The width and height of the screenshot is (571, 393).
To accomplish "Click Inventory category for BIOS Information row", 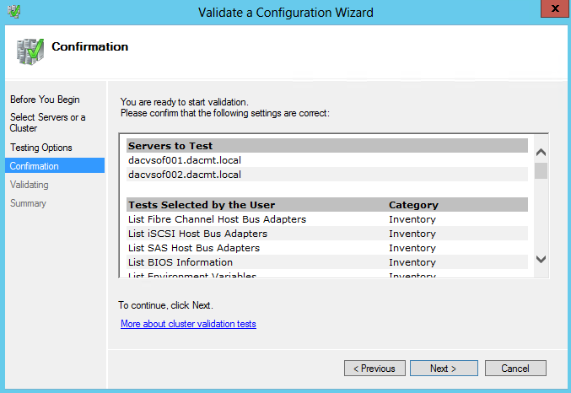I will [412, 262].
